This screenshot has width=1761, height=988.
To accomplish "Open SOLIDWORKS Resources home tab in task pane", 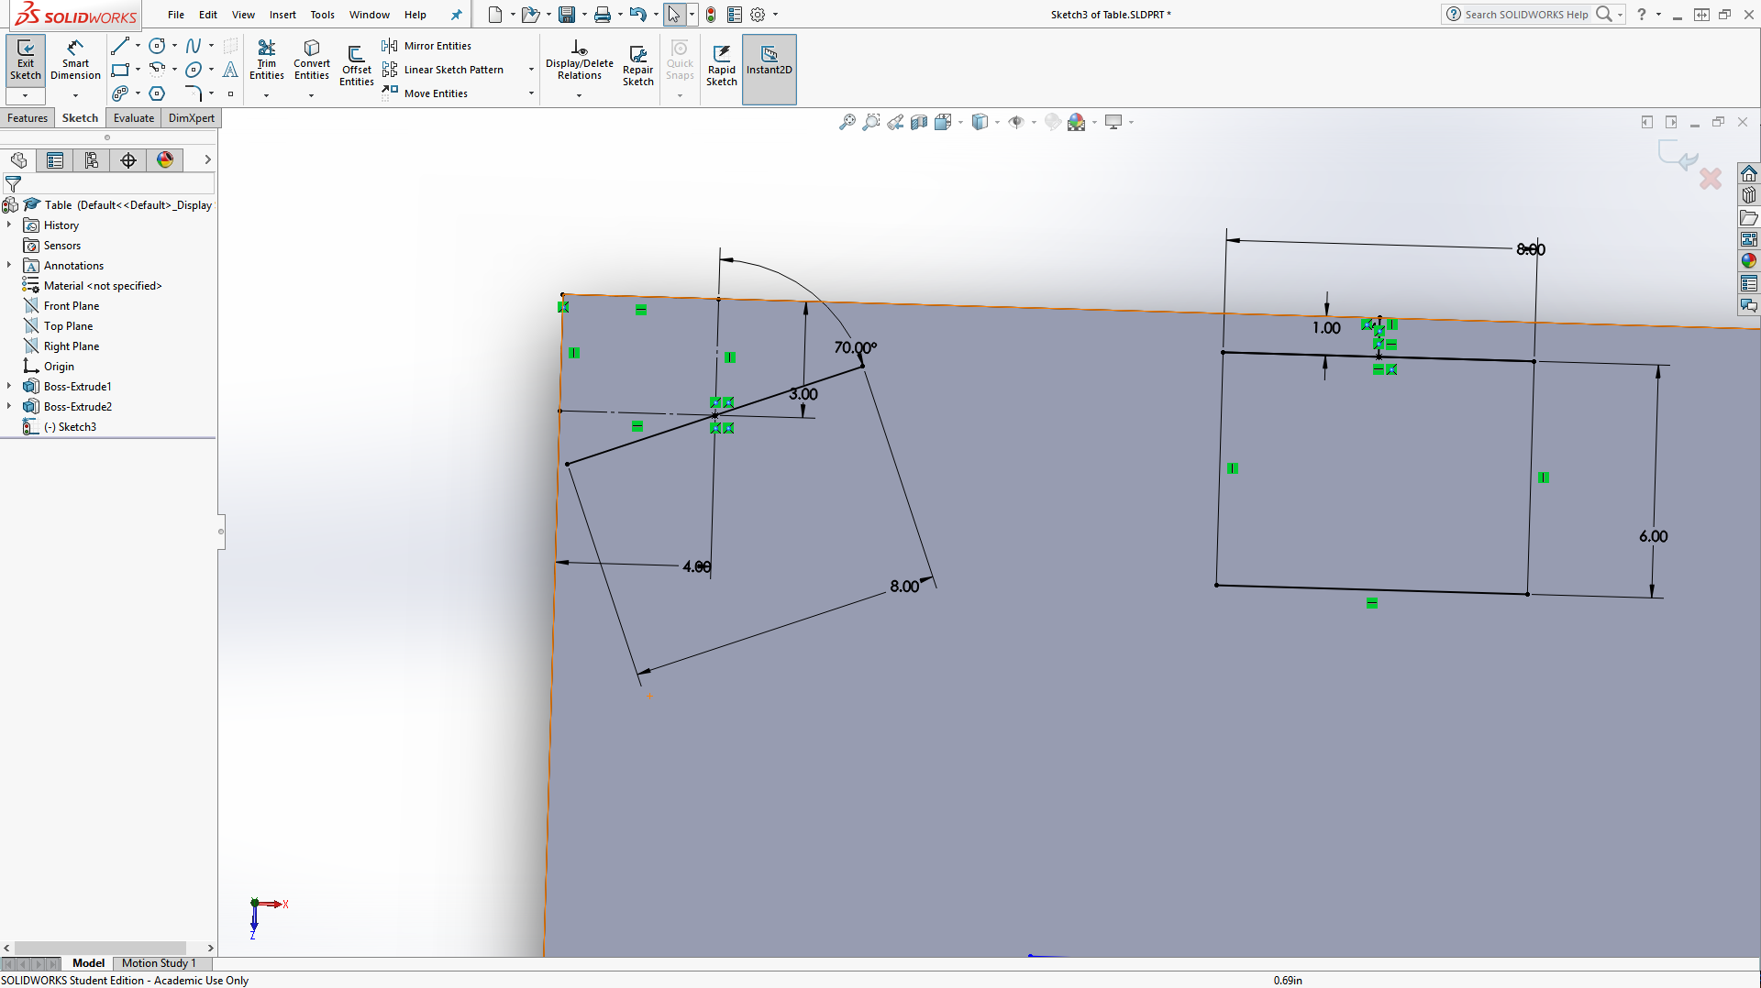I will click(x=1749, y=174).
